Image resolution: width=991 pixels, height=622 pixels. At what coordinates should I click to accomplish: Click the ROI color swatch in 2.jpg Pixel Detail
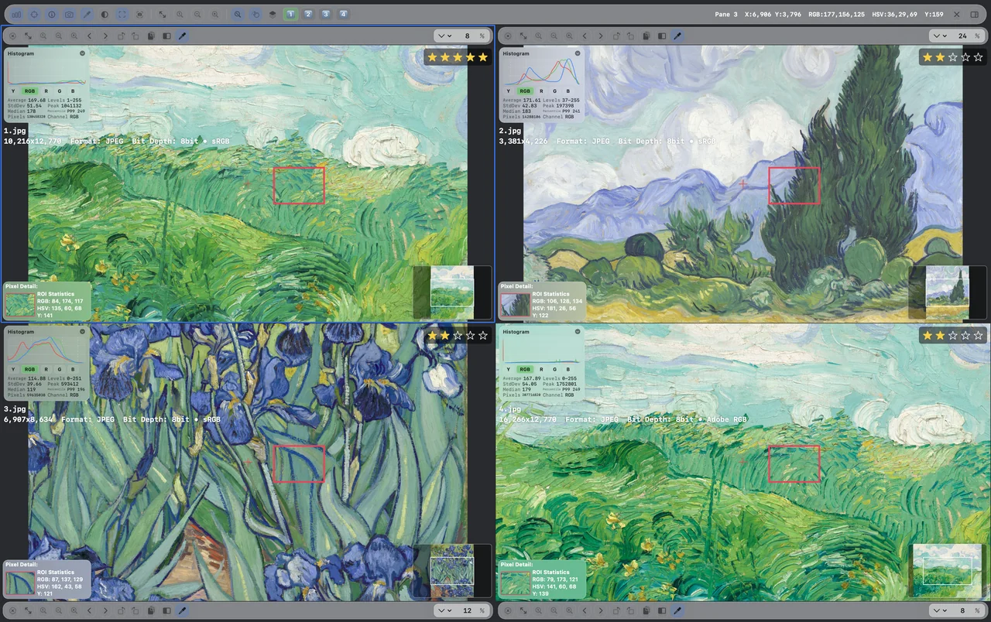[x=515, y=304]
